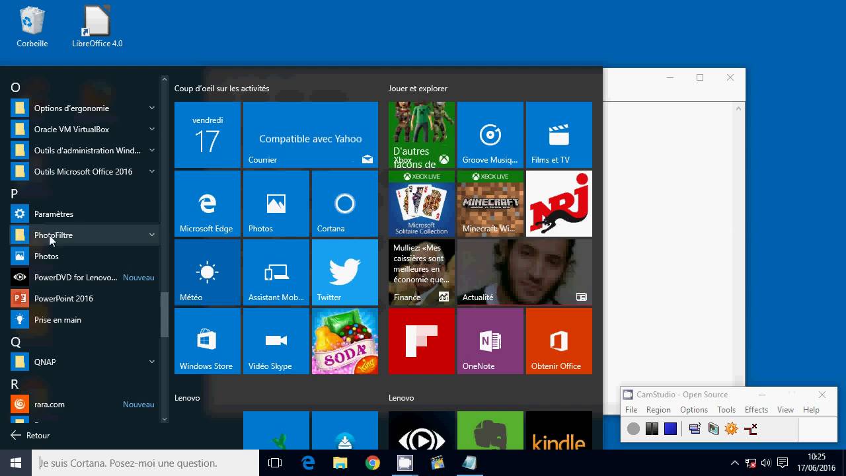Screen dimensions: 846x476
Task: Click the Task View taskbar button
Action: tap(275, 463)
